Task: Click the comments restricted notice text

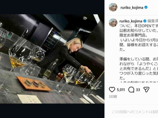Action: point(135,112)
